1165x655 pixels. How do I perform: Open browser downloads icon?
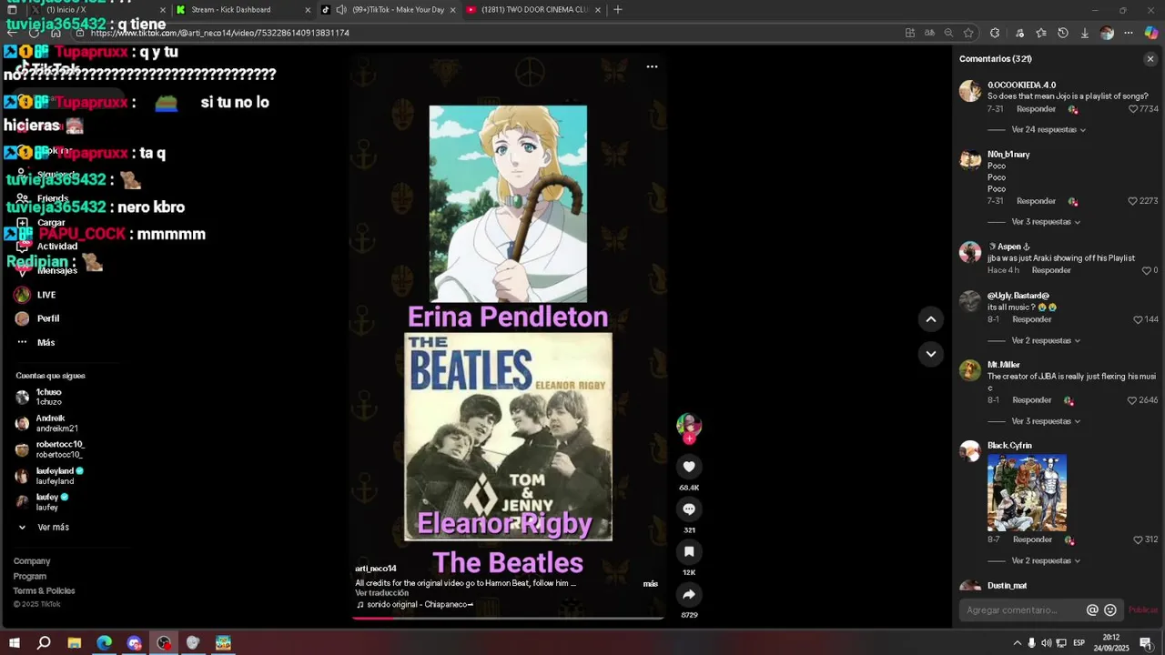coord(1084,33)
